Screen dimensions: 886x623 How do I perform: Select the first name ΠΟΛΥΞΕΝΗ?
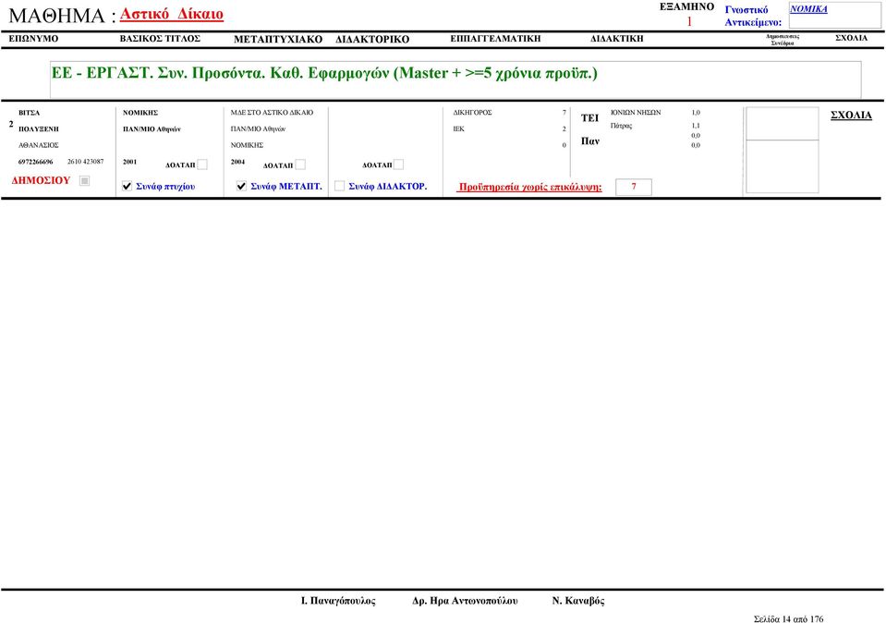pyautogui.click(x=39, y=128)
